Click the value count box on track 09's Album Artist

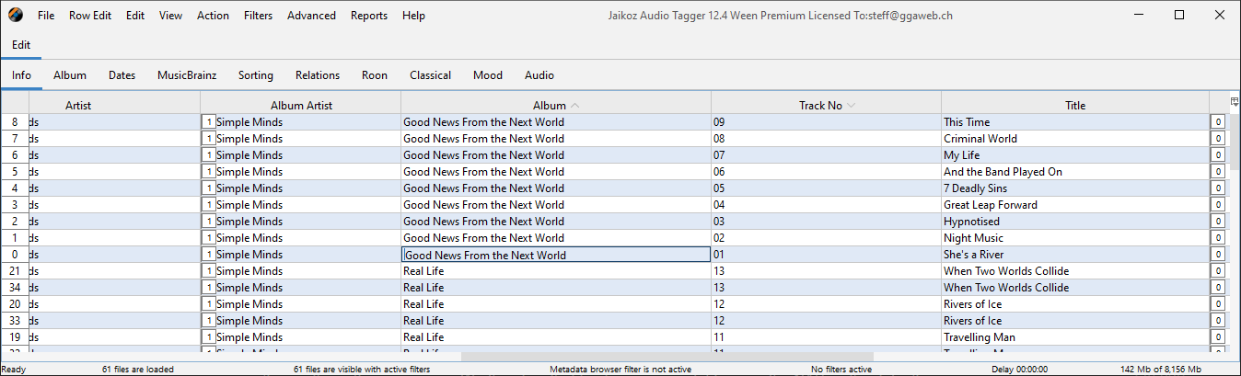coord(208,122)
